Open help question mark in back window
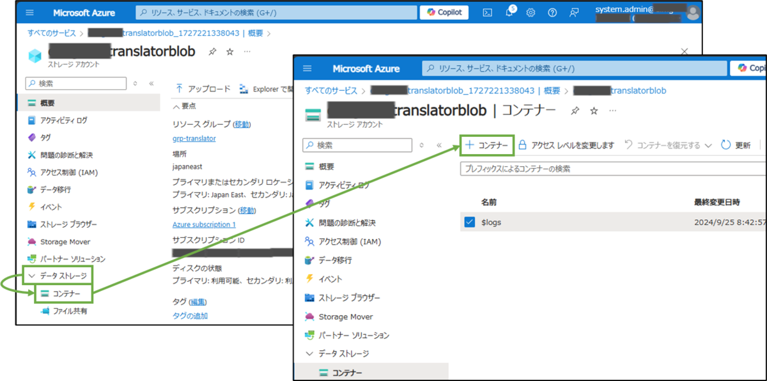Screen dimensions: 767x381 (552, 12)
